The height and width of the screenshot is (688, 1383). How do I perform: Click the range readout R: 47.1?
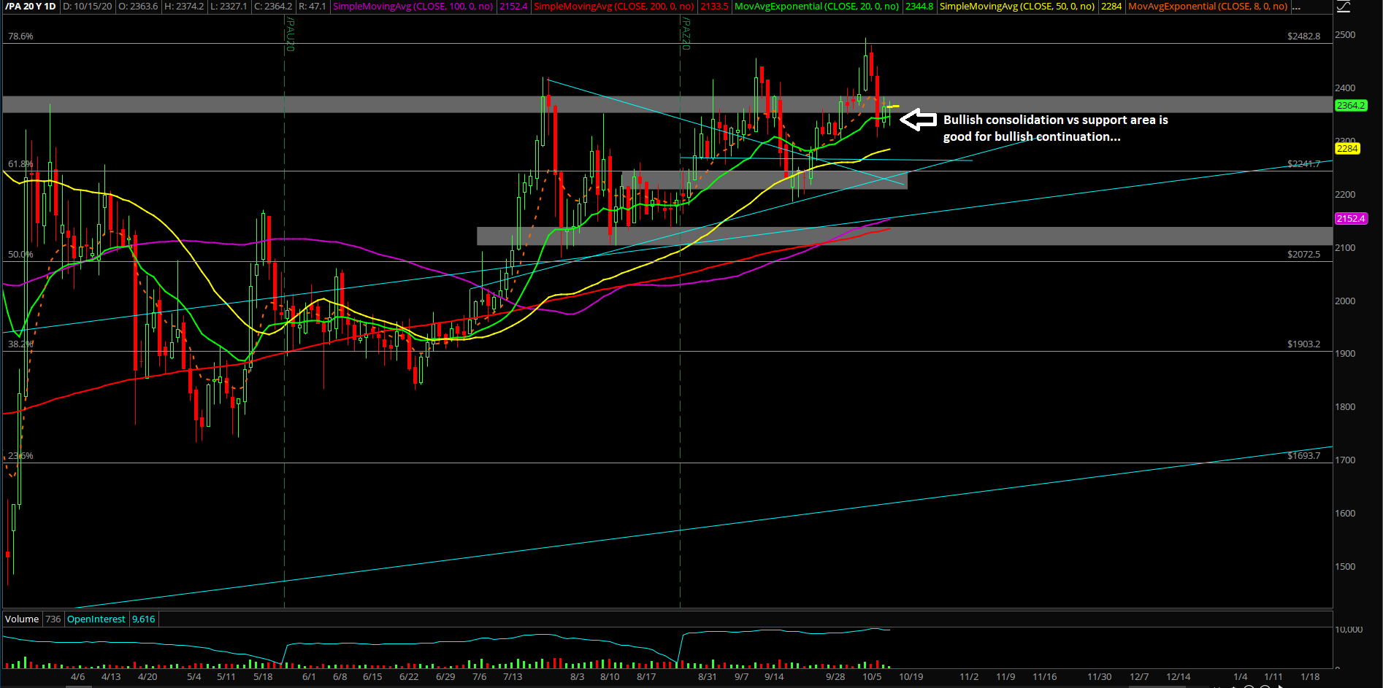(313, 7)
